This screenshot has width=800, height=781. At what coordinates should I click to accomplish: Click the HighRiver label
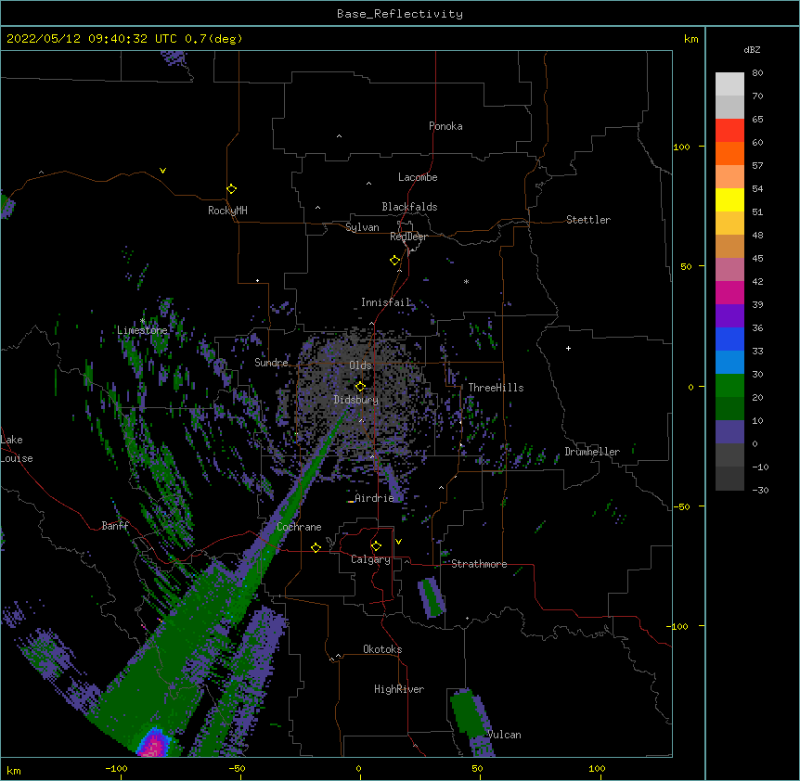click(x=399, y=689)
